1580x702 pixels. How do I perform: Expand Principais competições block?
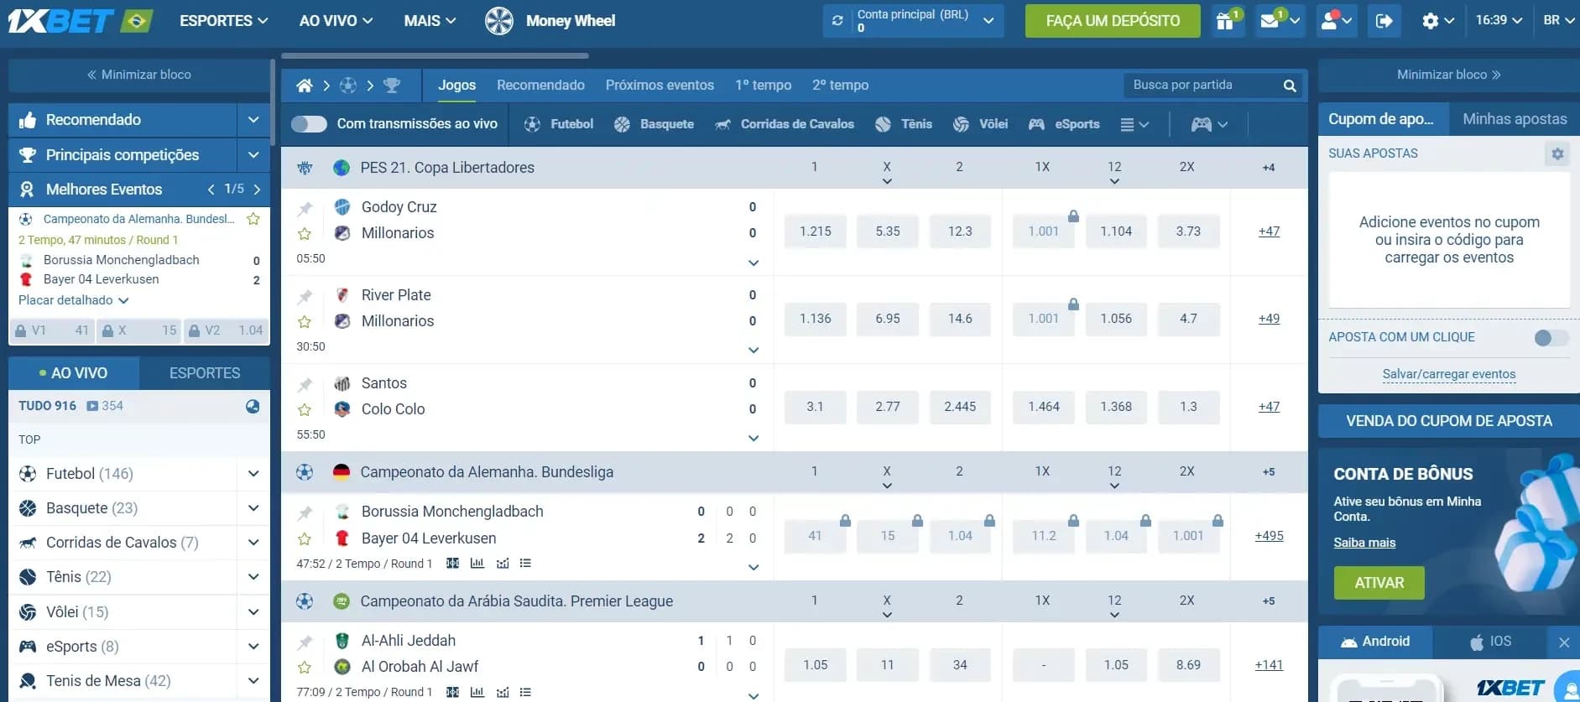253,155
